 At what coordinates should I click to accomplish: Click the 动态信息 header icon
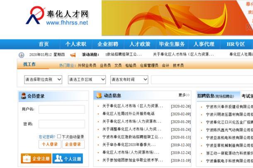click(99, 96)
